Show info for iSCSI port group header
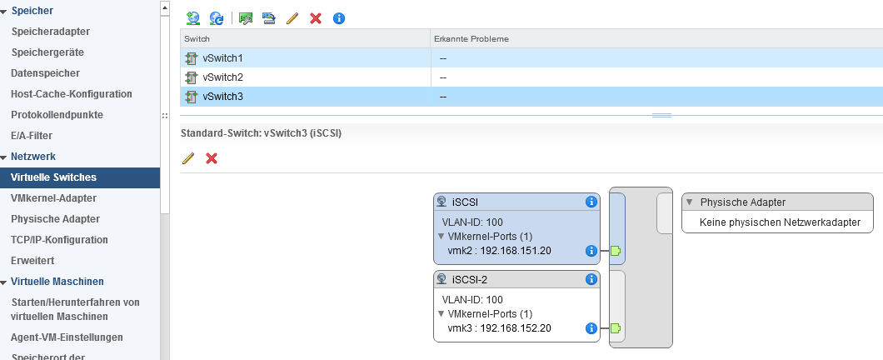 [591, 202]
